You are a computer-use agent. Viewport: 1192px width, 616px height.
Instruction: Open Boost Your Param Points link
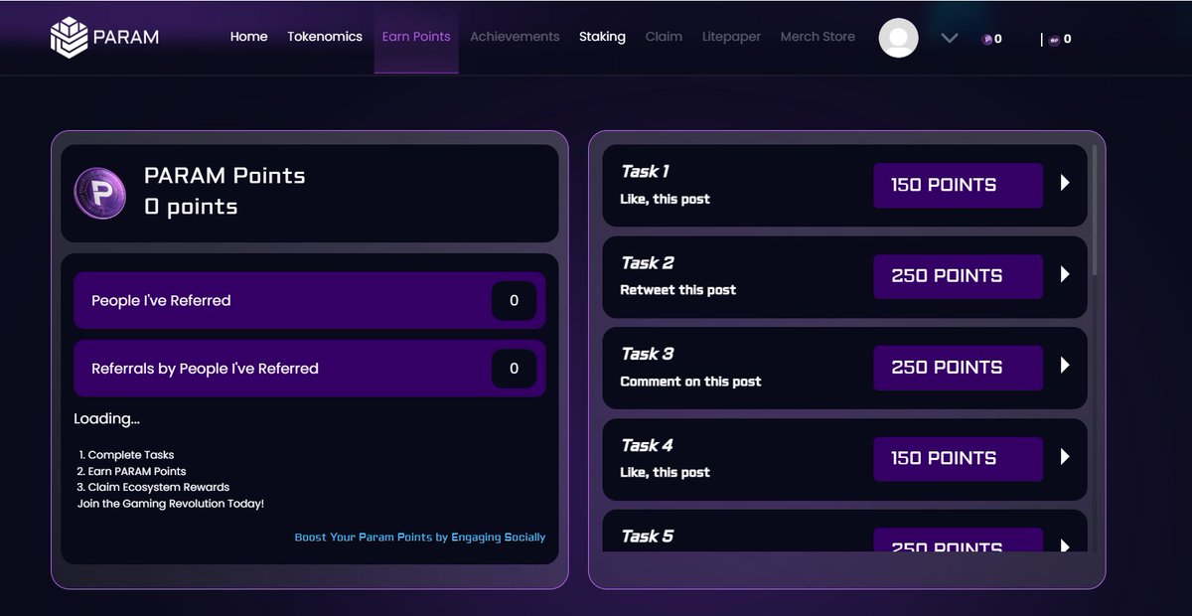pyautogui.click(x=420, y=536)
